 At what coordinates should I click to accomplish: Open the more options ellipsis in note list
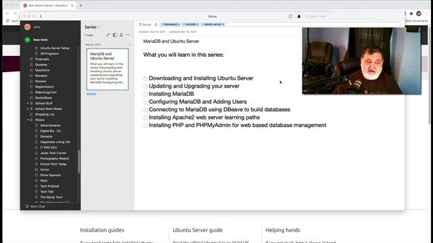click(128, 35)
